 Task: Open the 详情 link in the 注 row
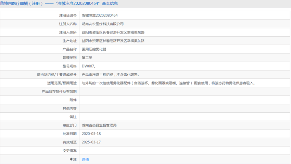pyautogui.click(x=85, y=160)
